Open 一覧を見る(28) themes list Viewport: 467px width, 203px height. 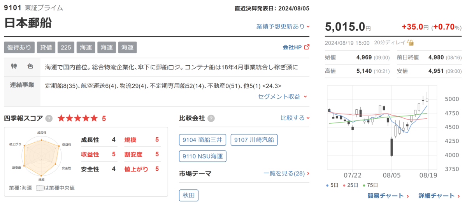click(286, 173)
